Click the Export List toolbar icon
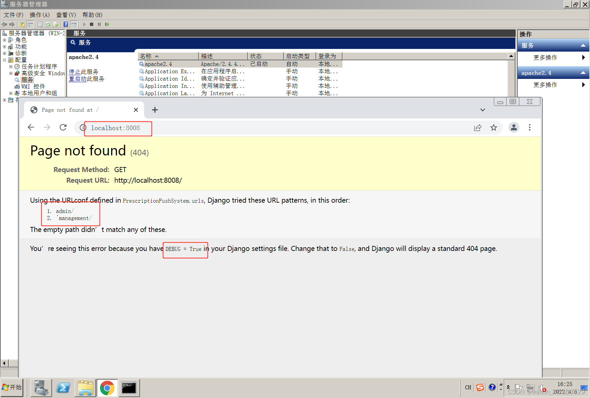Screen dimensions: 590x398 [56, 24]
